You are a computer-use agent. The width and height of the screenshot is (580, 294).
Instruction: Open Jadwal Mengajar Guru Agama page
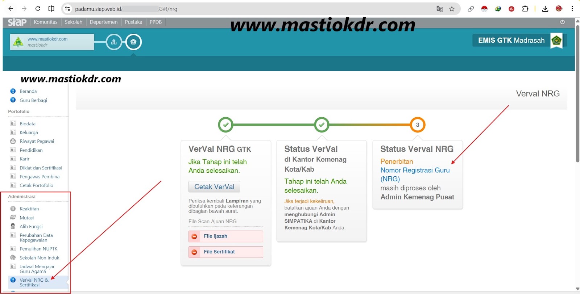(x=37, y=269)
